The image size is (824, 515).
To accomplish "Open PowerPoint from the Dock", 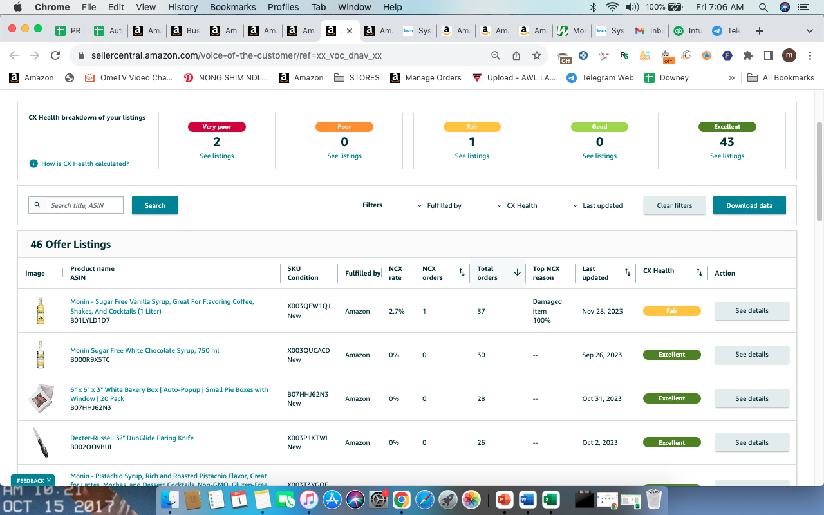I will point(504,499).
